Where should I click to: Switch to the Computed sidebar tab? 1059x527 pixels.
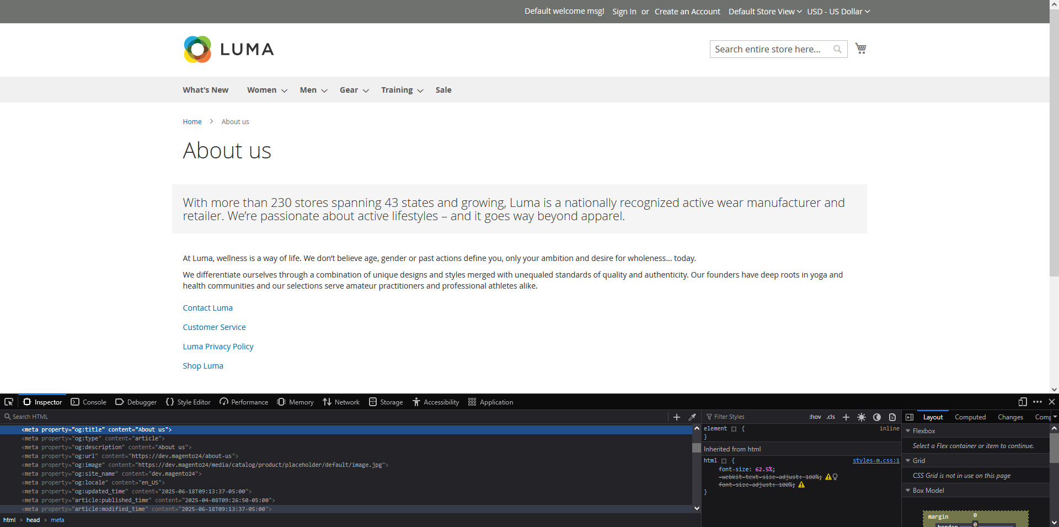click(x=970, y=417)
